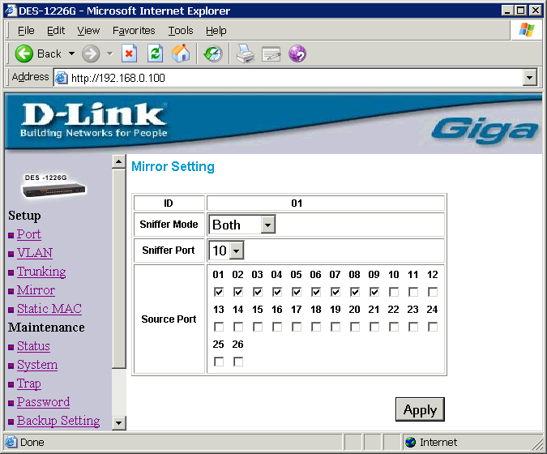
Task: Check source port 24
Action: point(433,327)
